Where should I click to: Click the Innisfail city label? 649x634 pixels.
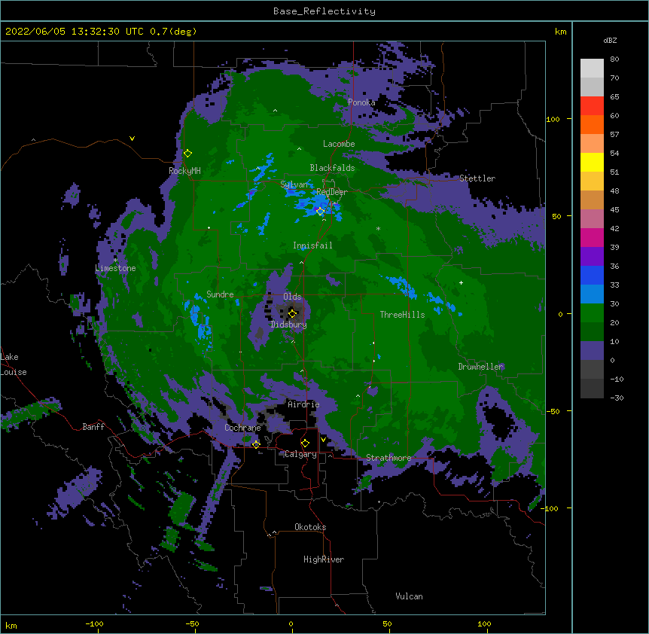(312, 245)
